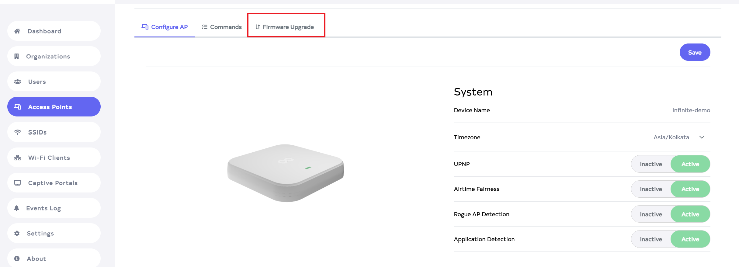
Task: Click the Save button
Action: 695,52
